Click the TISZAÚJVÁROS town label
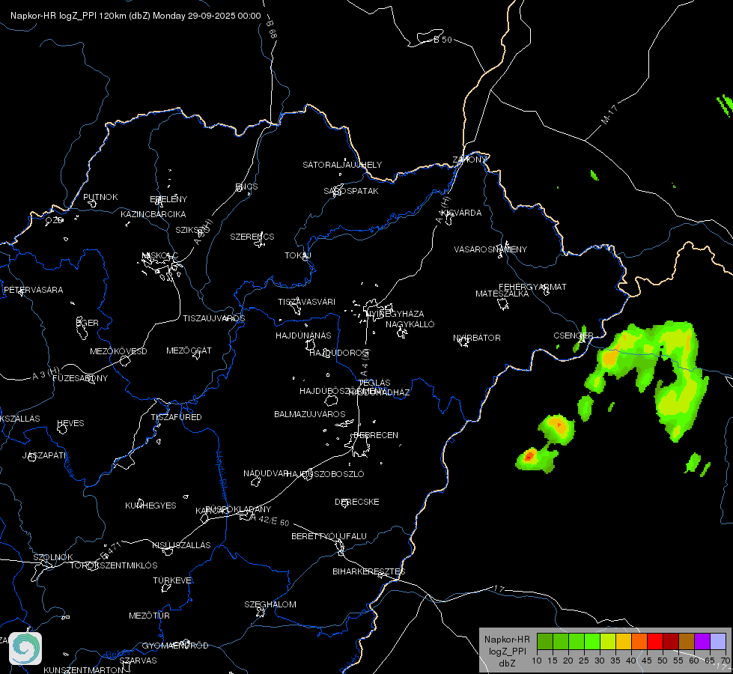 (213, 318)
